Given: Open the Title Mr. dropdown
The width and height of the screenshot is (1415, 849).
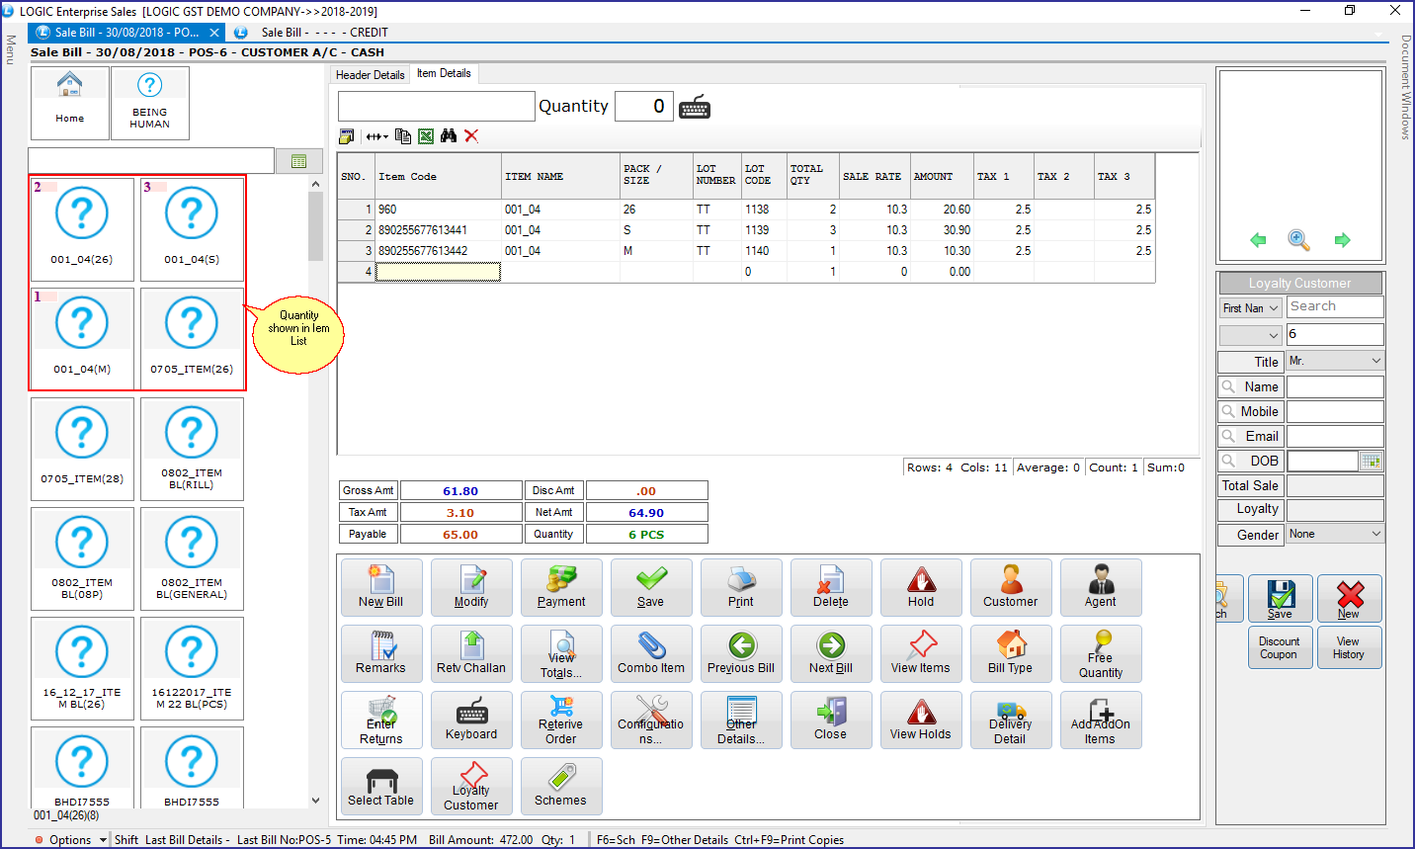Looking at the screenshot, I should tap(1335, 361).
